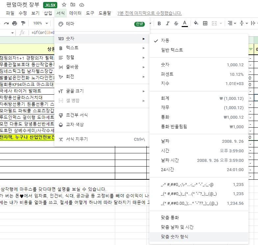Apply 시간 format

199,151
